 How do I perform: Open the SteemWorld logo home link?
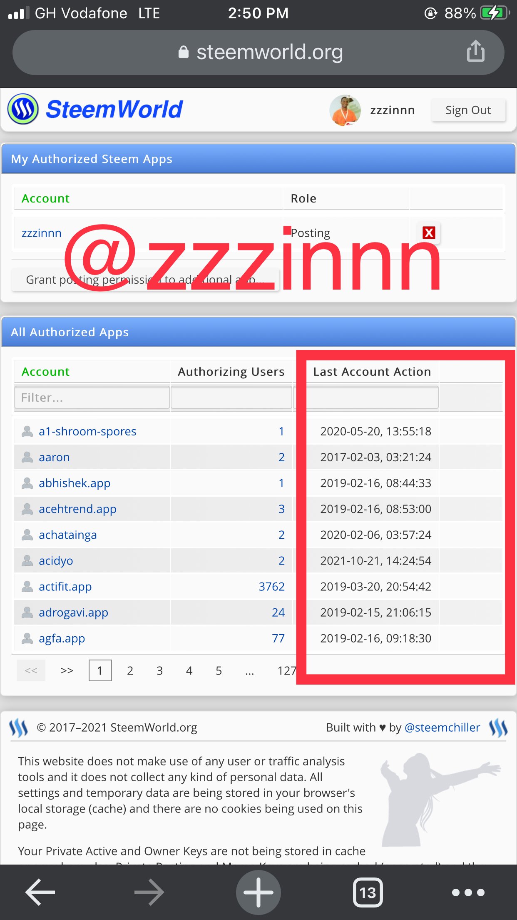(95, 109)
